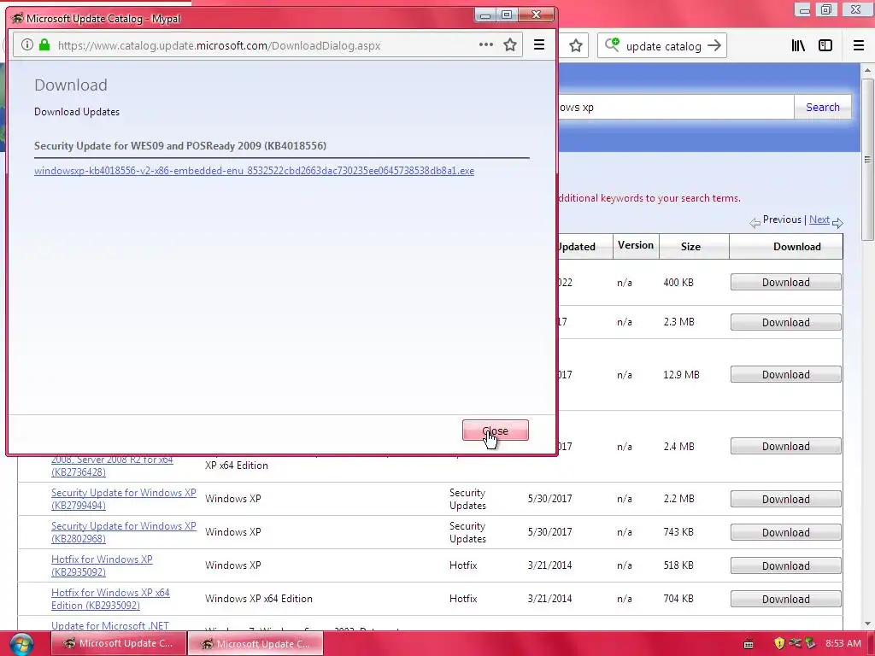Toggle the sidebar icon in the main toolbar
875x656 pixels.
pos(825,46)
